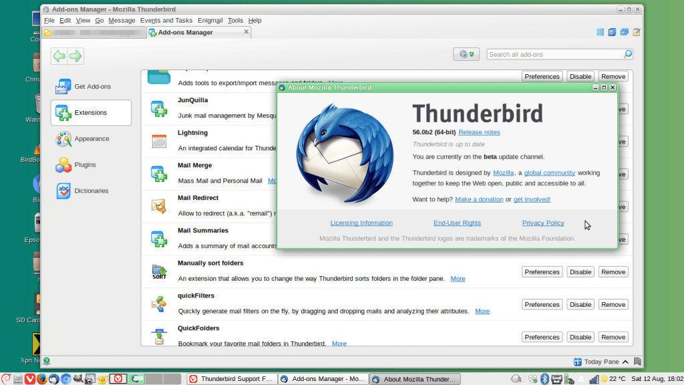Click the QuickFolders extension icon

(159, 337)
